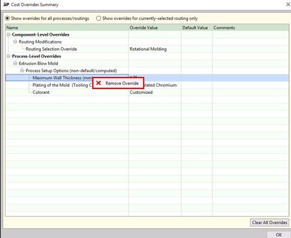The image size is (291, 238).
Task: Click the 'lated Chromium' override value
Action: (x=160, y=85)
